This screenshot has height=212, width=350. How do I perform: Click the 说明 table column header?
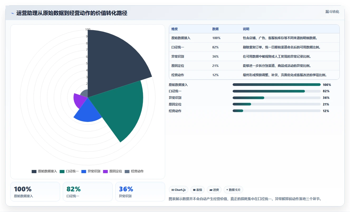click(246, 29)
